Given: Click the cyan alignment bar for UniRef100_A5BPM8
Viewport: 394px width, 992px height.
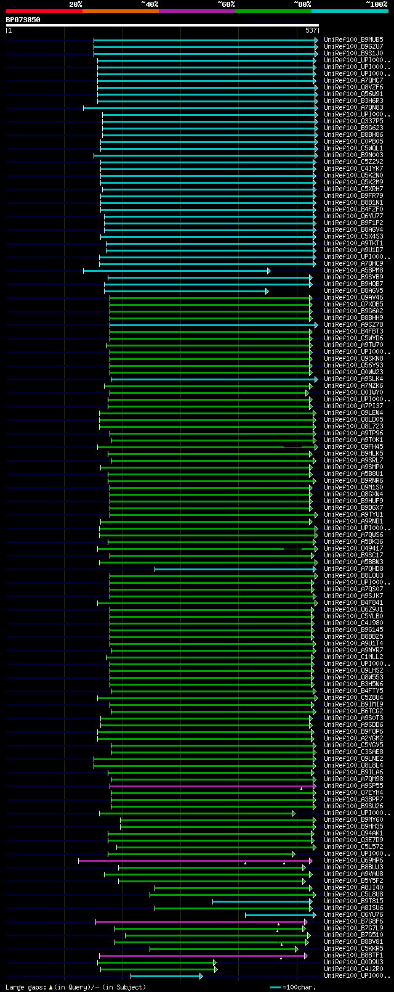Looking at the screenshot, I should pyautogui.click(x=176, y=270).
